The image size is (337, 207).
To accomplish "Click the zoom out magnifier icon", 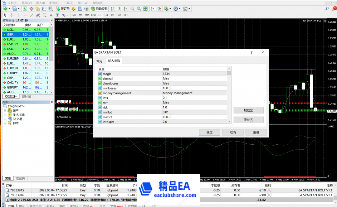I will pyautogui.click(x=139, y=9).
